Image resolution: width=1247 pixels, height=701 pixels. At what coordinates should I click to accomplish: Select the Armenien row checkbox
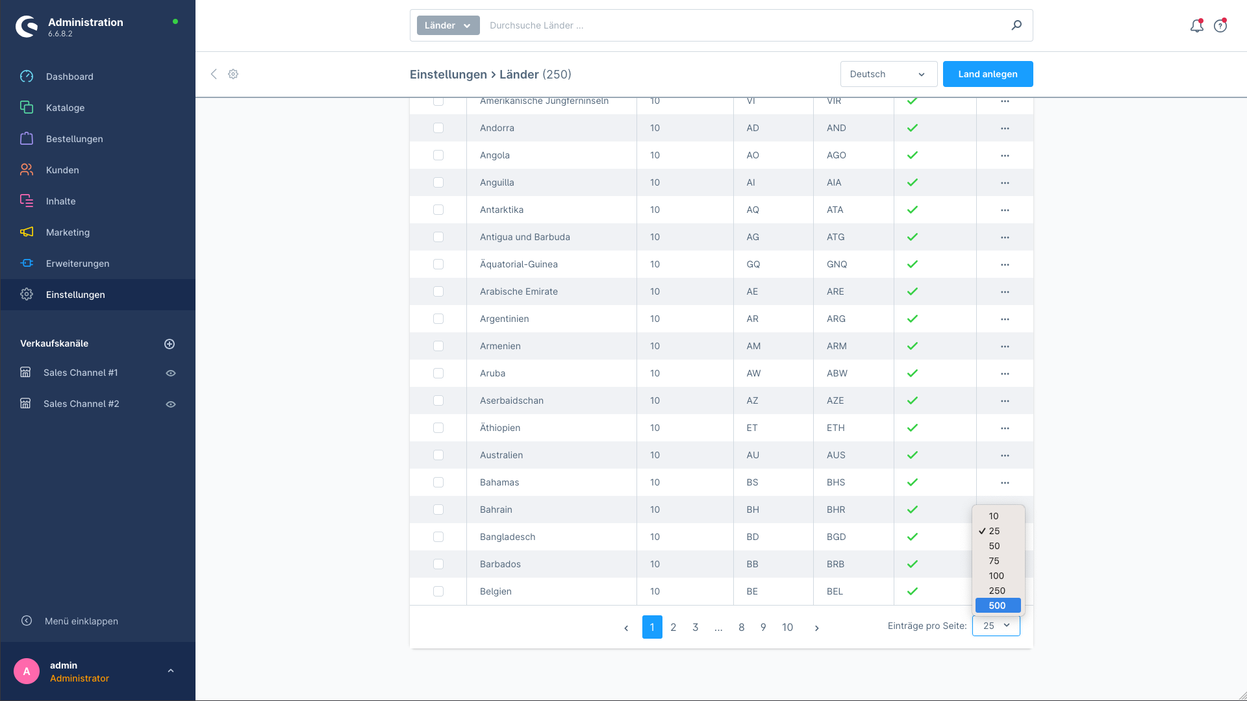tap(438, 347)
